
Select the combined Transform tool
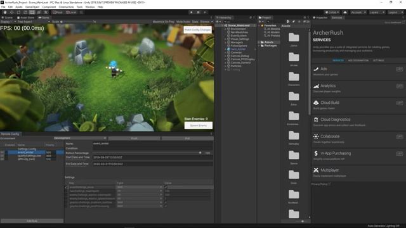39,13
